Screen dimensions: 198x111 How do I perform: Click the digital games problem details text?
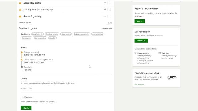(48, 83)
